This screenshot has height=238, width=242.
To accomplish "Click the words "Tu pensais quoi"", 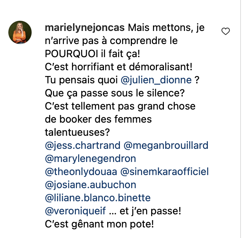I will (81, 80).
